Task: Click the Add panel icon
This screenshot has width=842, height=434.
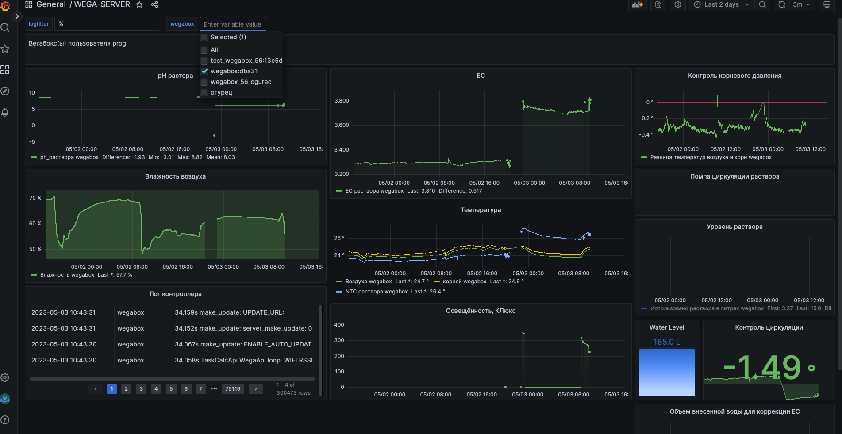Action: [x=637, y=4]
